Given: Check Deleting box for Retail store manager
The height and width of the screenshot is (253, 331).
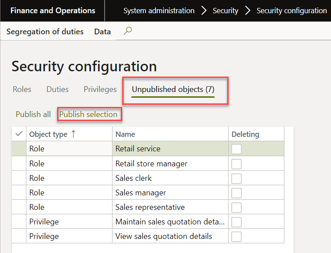Looking at the screenshot, I should 236,164.
